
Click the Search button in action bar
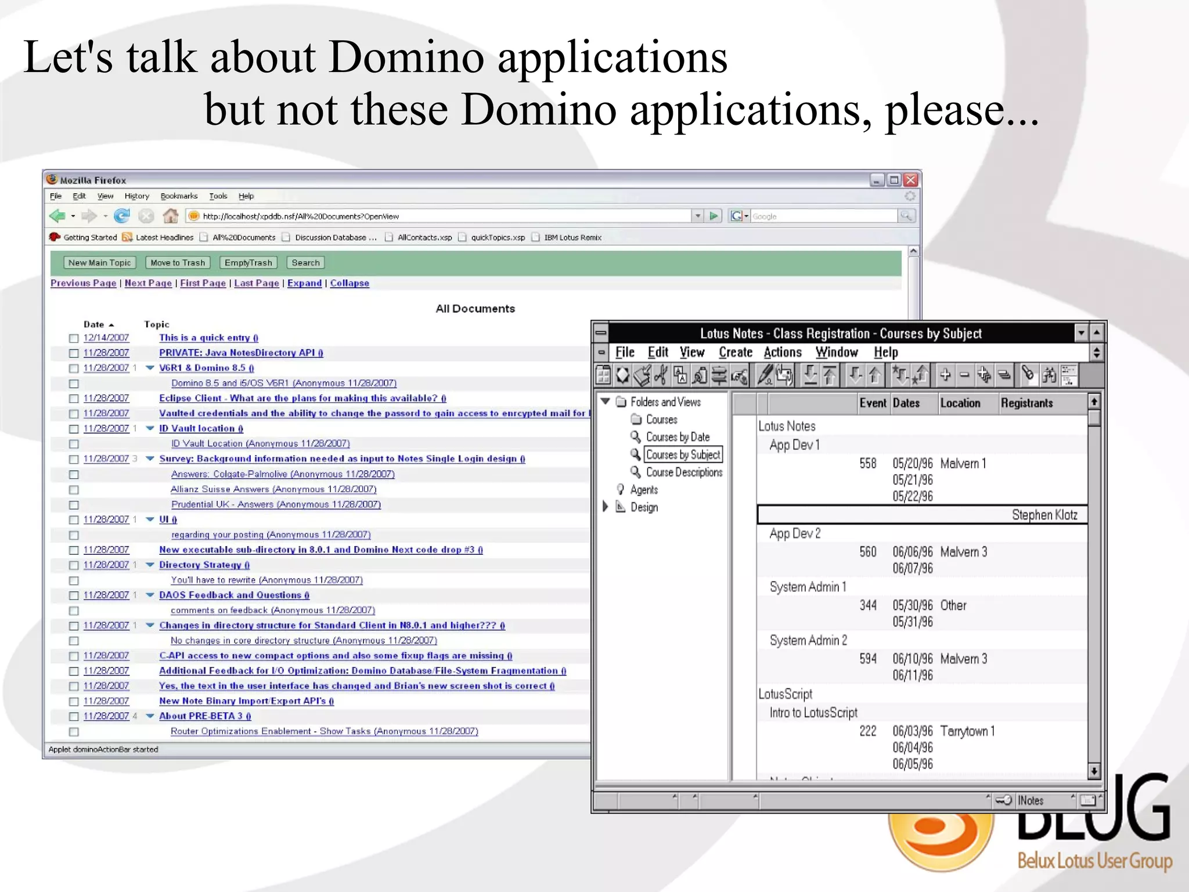pos(305,263)
